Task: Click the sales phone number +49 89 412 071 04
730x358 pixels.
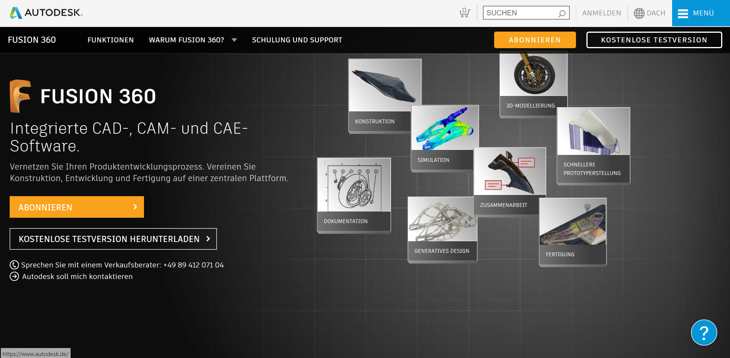Action: [x=193, y=265]
